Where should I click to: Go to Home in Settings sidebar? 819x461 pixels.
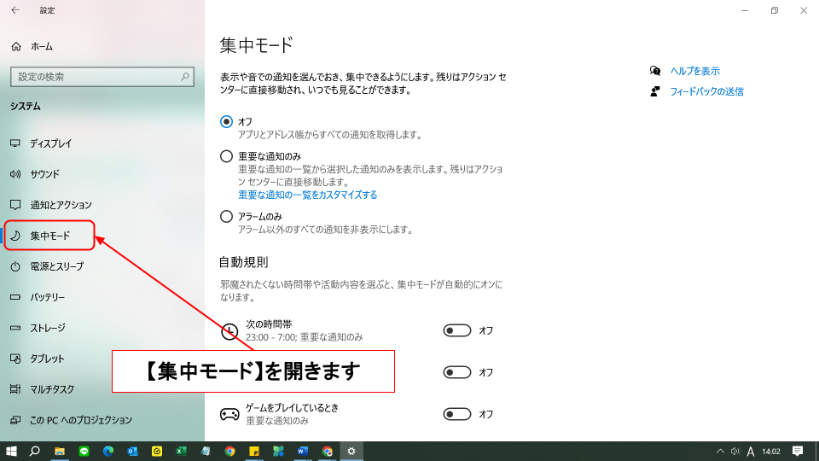tap(41, 46)
